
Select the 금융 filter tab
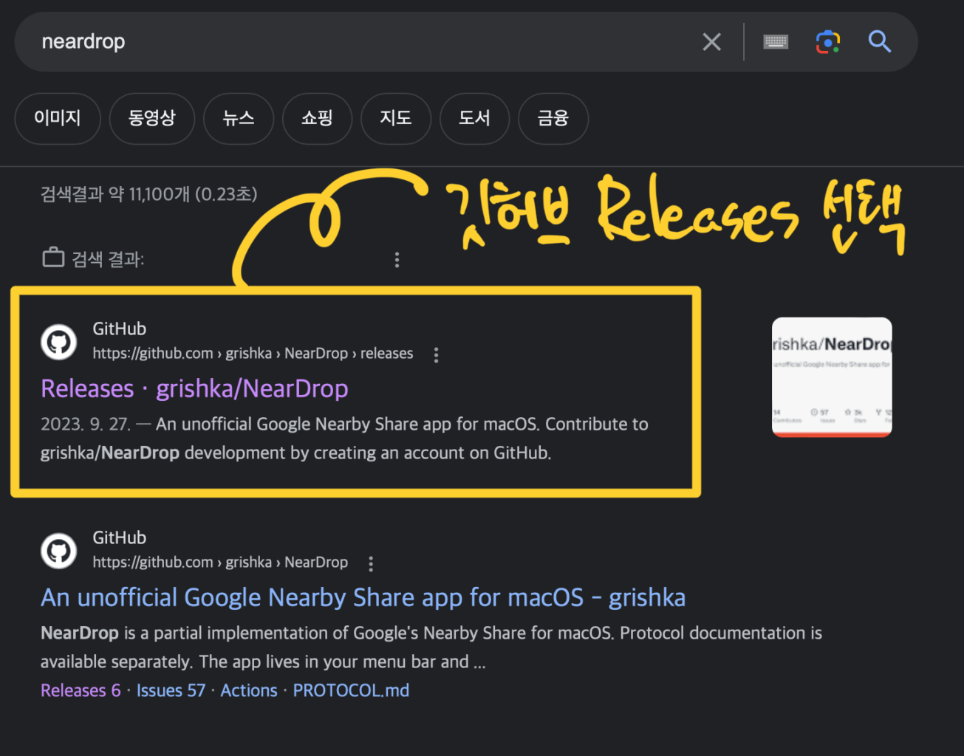click(553, 118)
